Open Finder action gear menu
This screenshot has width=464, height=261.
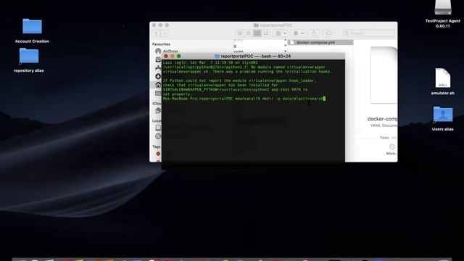pyautogui.click(x=298, y=33)
